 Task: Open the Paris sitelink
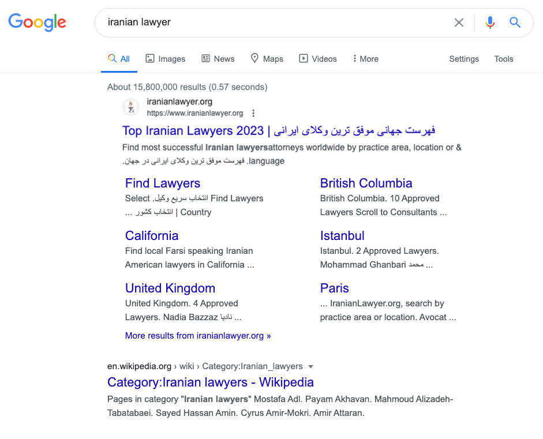[x=334, y=288]
